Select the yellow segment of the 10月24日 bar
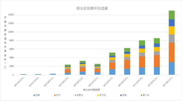The height and width of the screenshot is (101, 182). pos(142,51)
